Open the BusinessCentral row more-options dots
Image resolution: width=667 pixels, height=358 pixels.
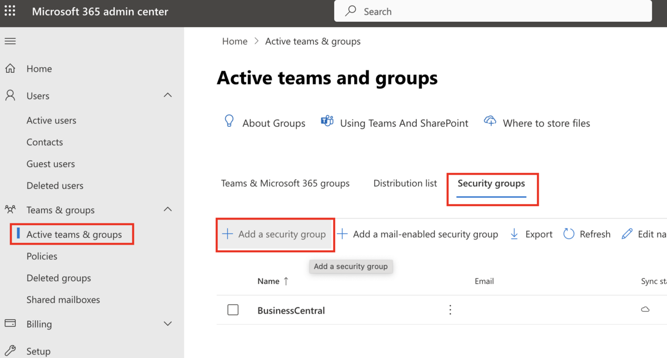[x=450, y=310]
